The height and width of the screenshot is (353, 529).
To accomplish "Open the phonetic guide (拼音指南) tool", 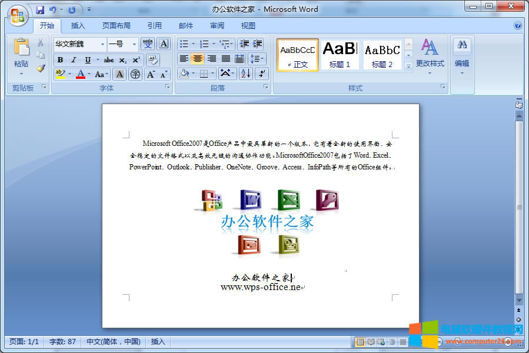I will coord(148,44).
